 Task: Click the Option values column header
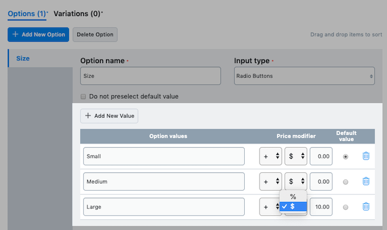click(168, 136)
